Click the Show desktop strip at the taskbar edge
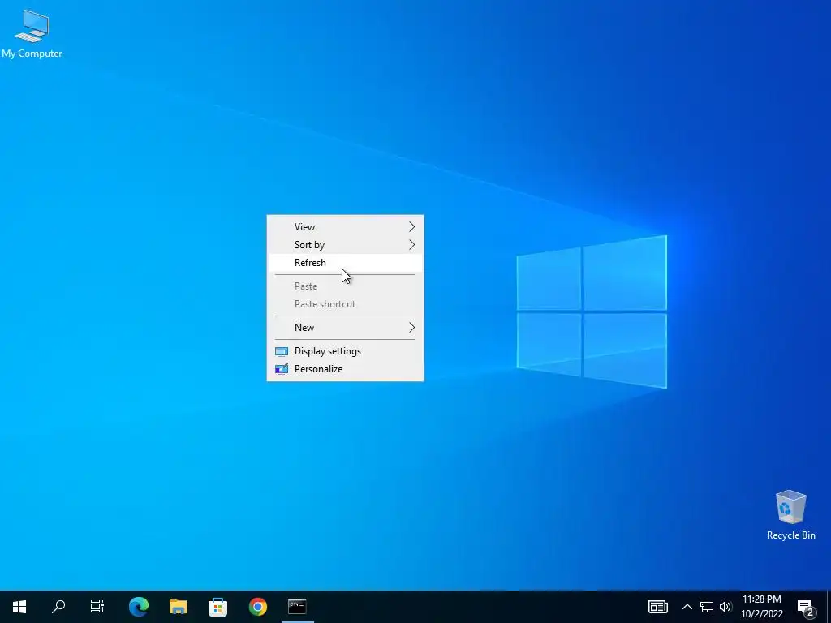 (829, 607)
